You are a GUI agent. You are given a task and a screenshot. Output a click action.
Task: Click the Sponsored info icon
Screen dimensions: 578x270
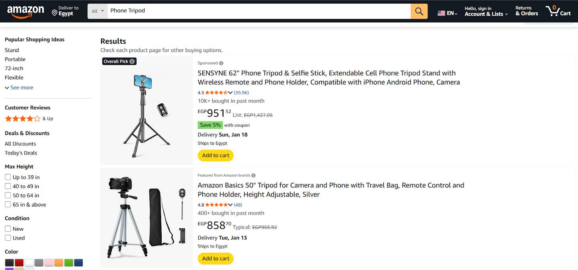point(221,63)
